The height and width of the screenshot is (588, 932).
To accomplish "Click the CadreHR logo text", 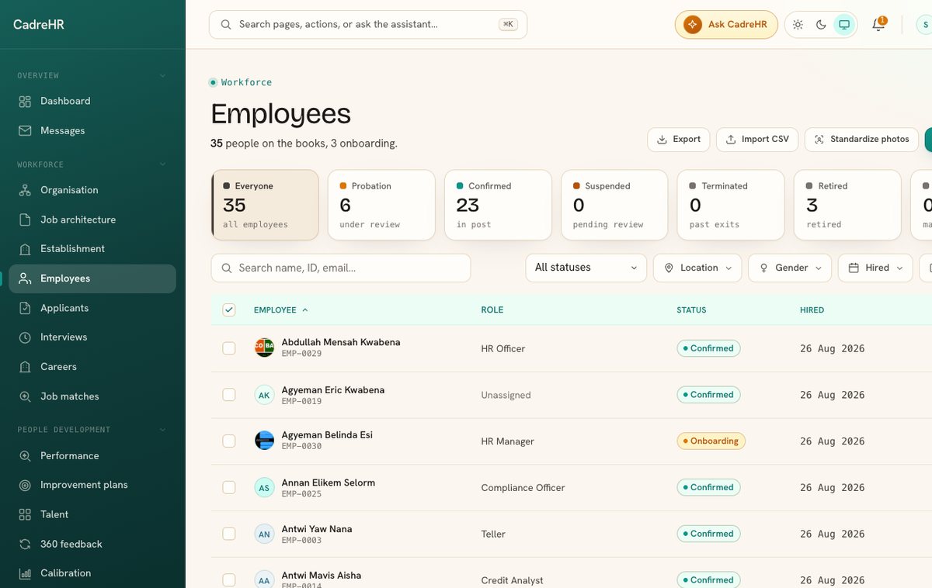I will pyautogui.click(x=39, y=25).
